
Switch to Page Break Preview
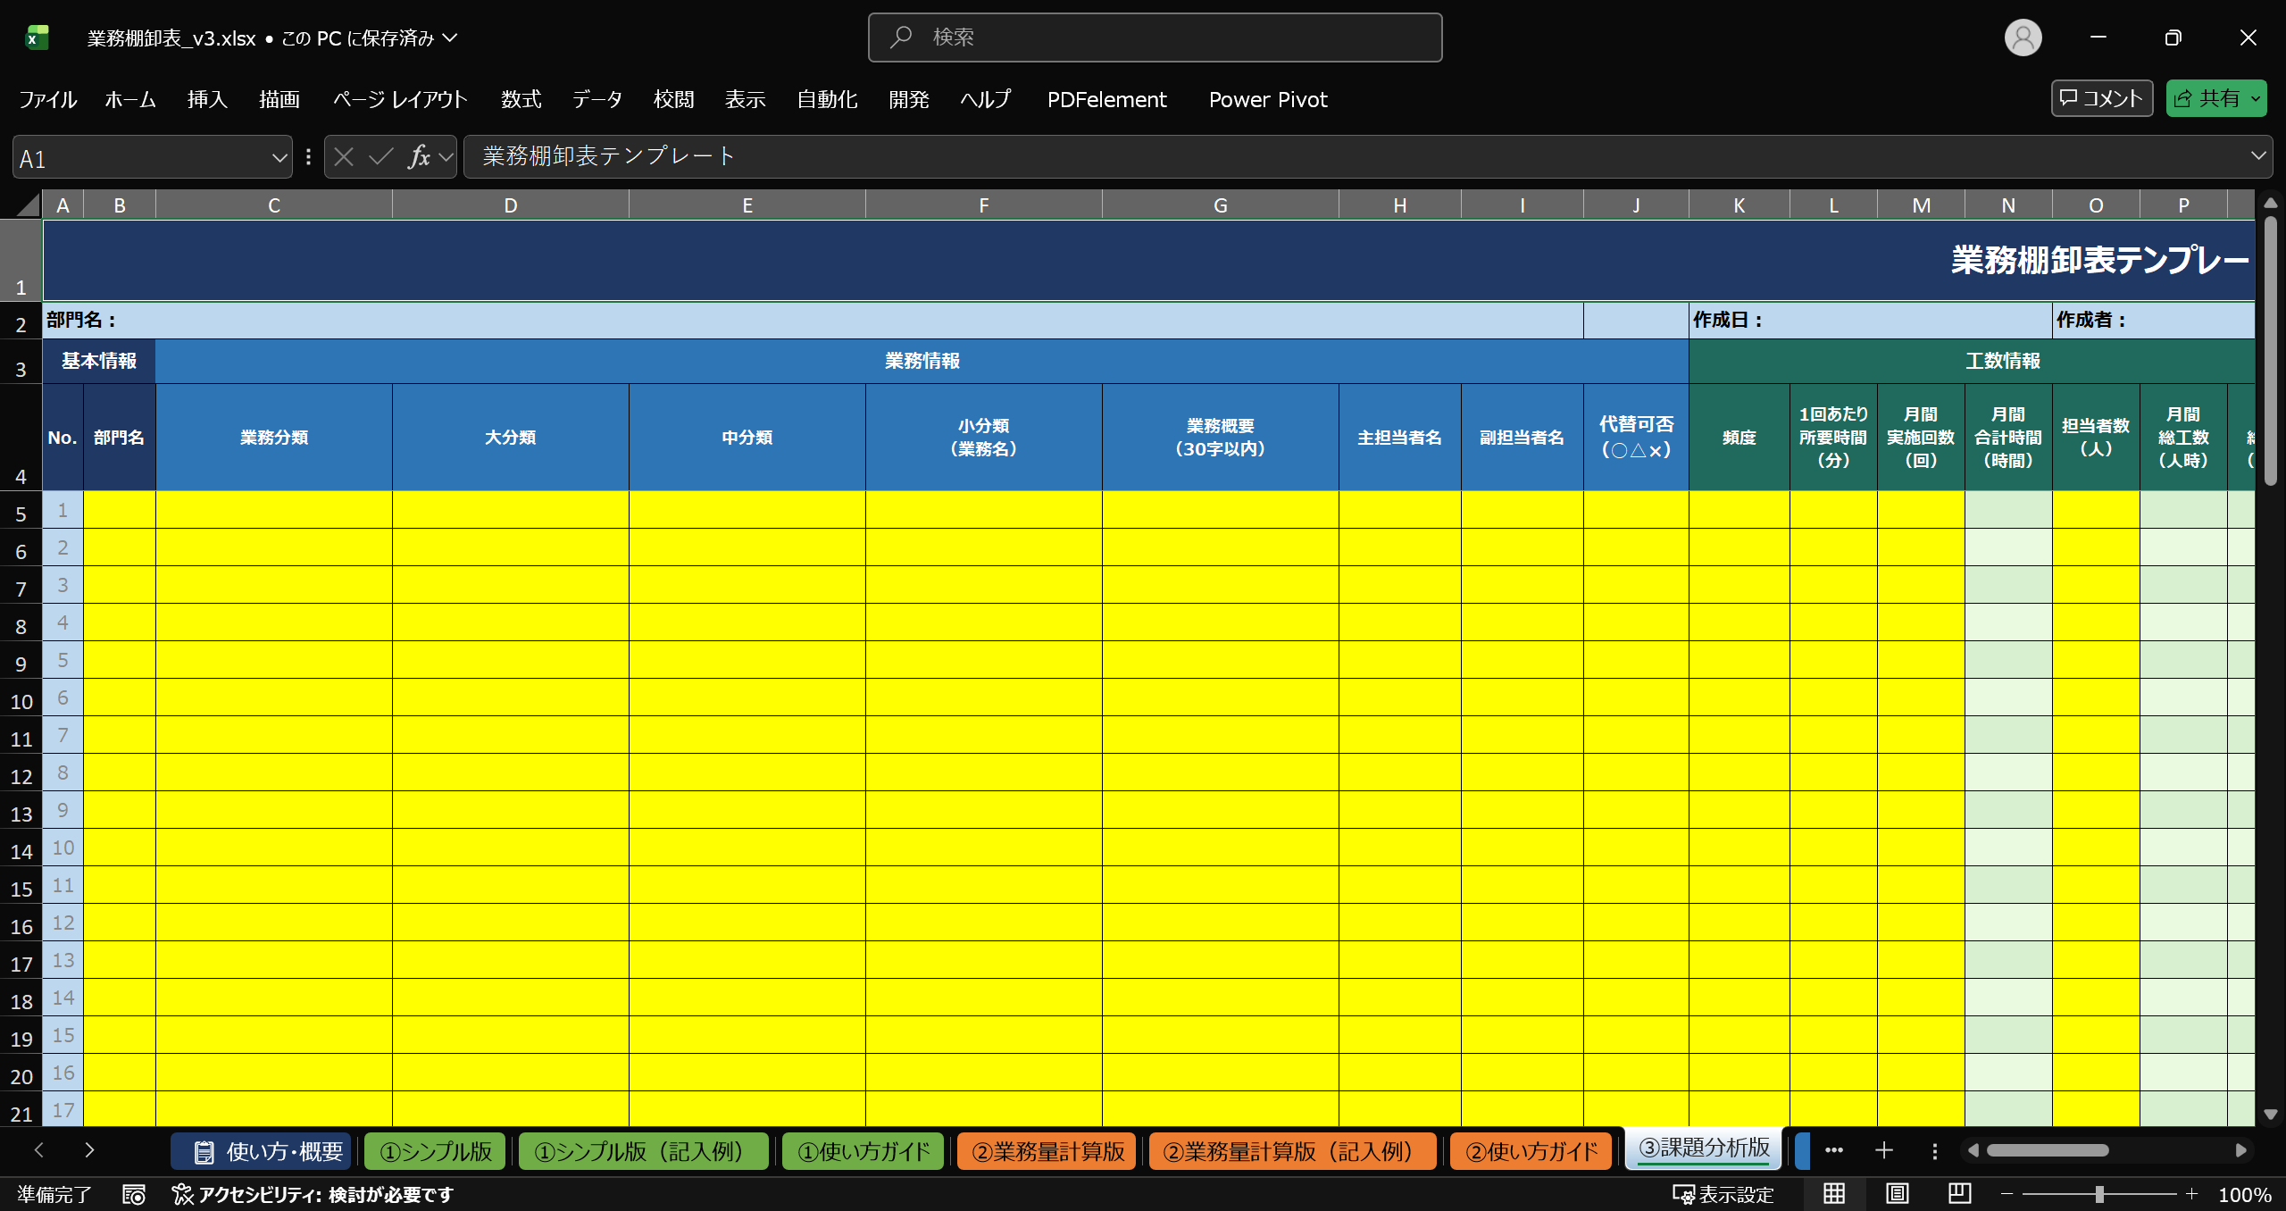[1960, 1194]
